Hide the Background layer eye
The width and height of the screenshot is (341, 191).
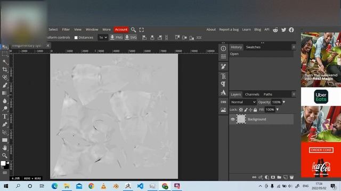(x=232, y=119)
